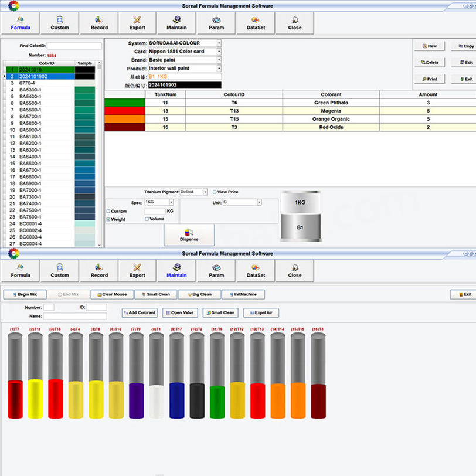Click the Delete formula button

[429, 62]
